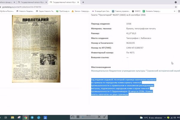Open the Записки - Североур... bookmark
Viewport: 180px width, 120px height.
click(82, 11)
